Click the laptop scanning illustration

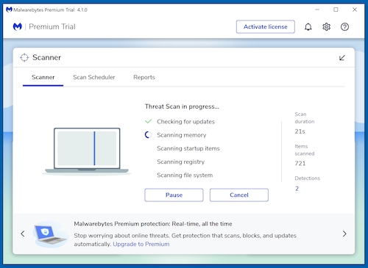pyautogui.click(x=87, y=151)
